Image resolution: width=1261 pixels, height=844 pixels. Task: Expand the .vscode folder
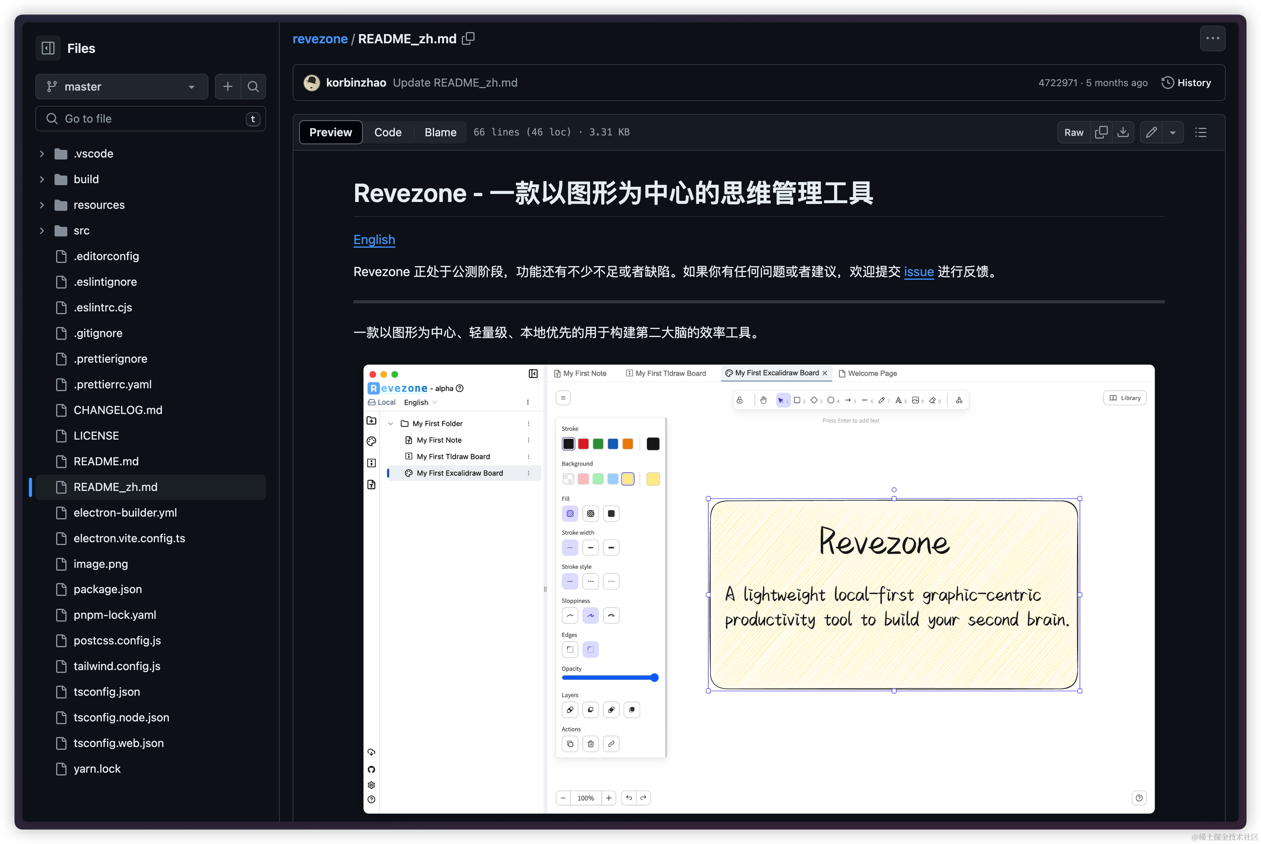(x=42, y=154)
